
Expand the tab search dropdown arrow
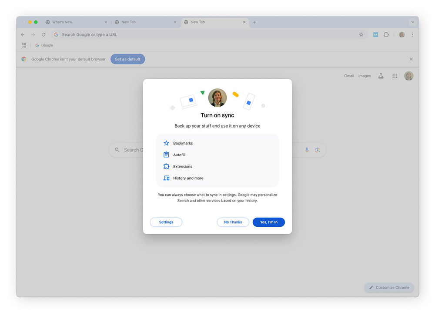tap(413, 22)
